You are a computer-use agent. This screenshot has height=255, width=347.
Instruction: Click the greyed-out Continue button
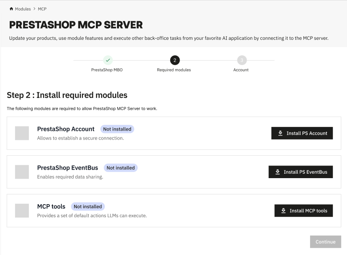[x=325, y=242]
